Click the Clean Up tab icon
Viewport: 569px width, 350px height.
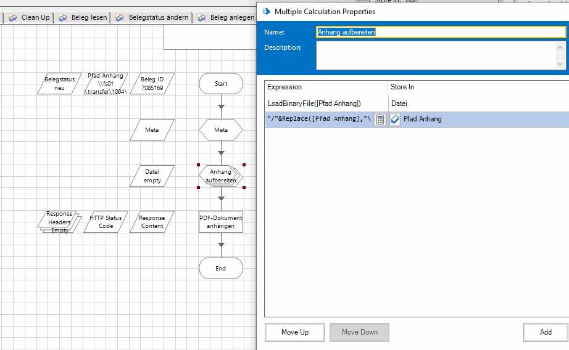pos(12,18)
